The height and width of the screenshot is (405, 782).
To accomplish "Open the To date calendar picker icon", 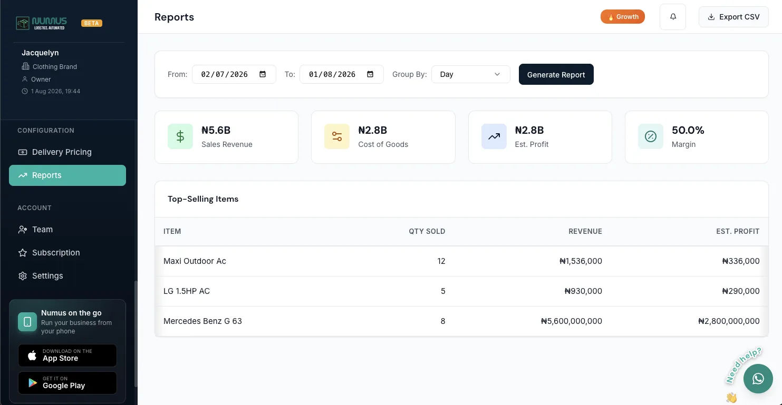I will click(370, 74).
